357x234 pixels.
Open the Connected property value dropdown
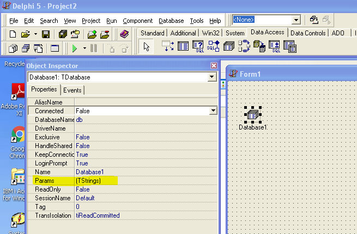coord(213,111)
